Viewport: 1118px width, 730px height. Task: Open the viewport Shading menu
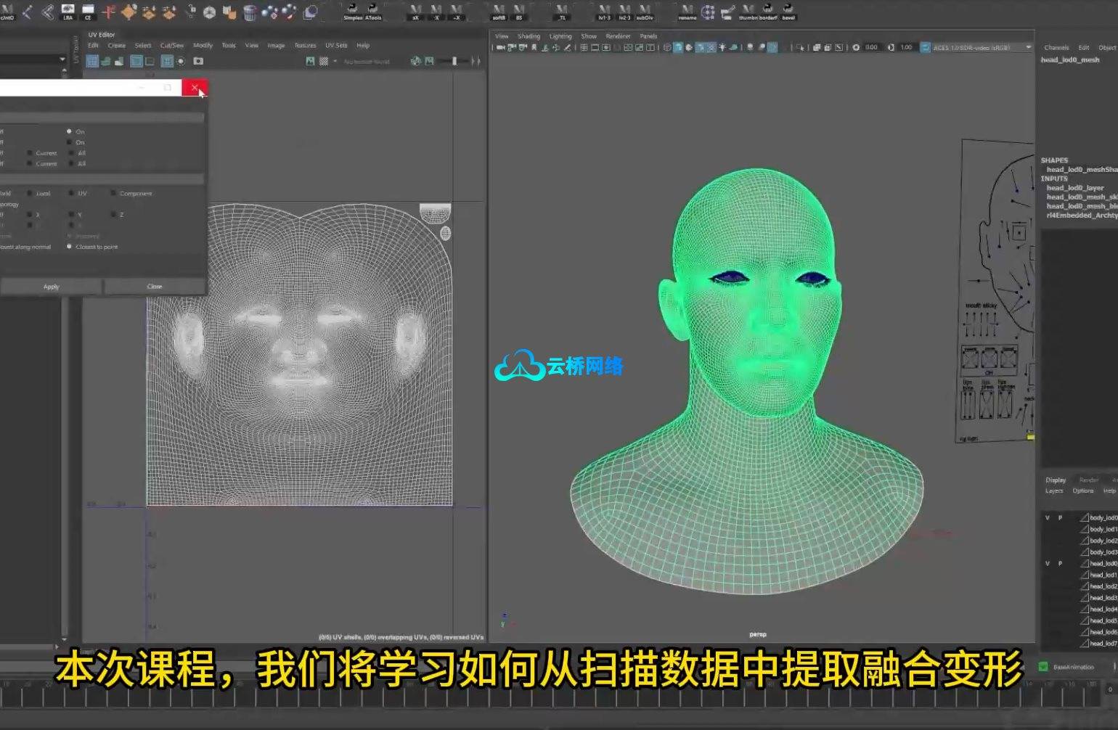pos(528,36)
